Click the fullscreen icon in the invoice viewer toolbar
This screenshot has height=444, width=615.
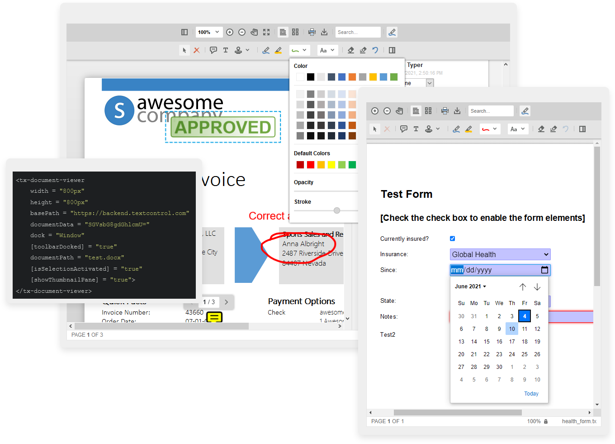pyautogui.click(x=266, y=32)
